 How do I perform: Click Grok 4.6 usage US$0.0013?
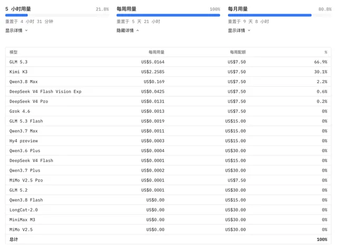point(153,111)
